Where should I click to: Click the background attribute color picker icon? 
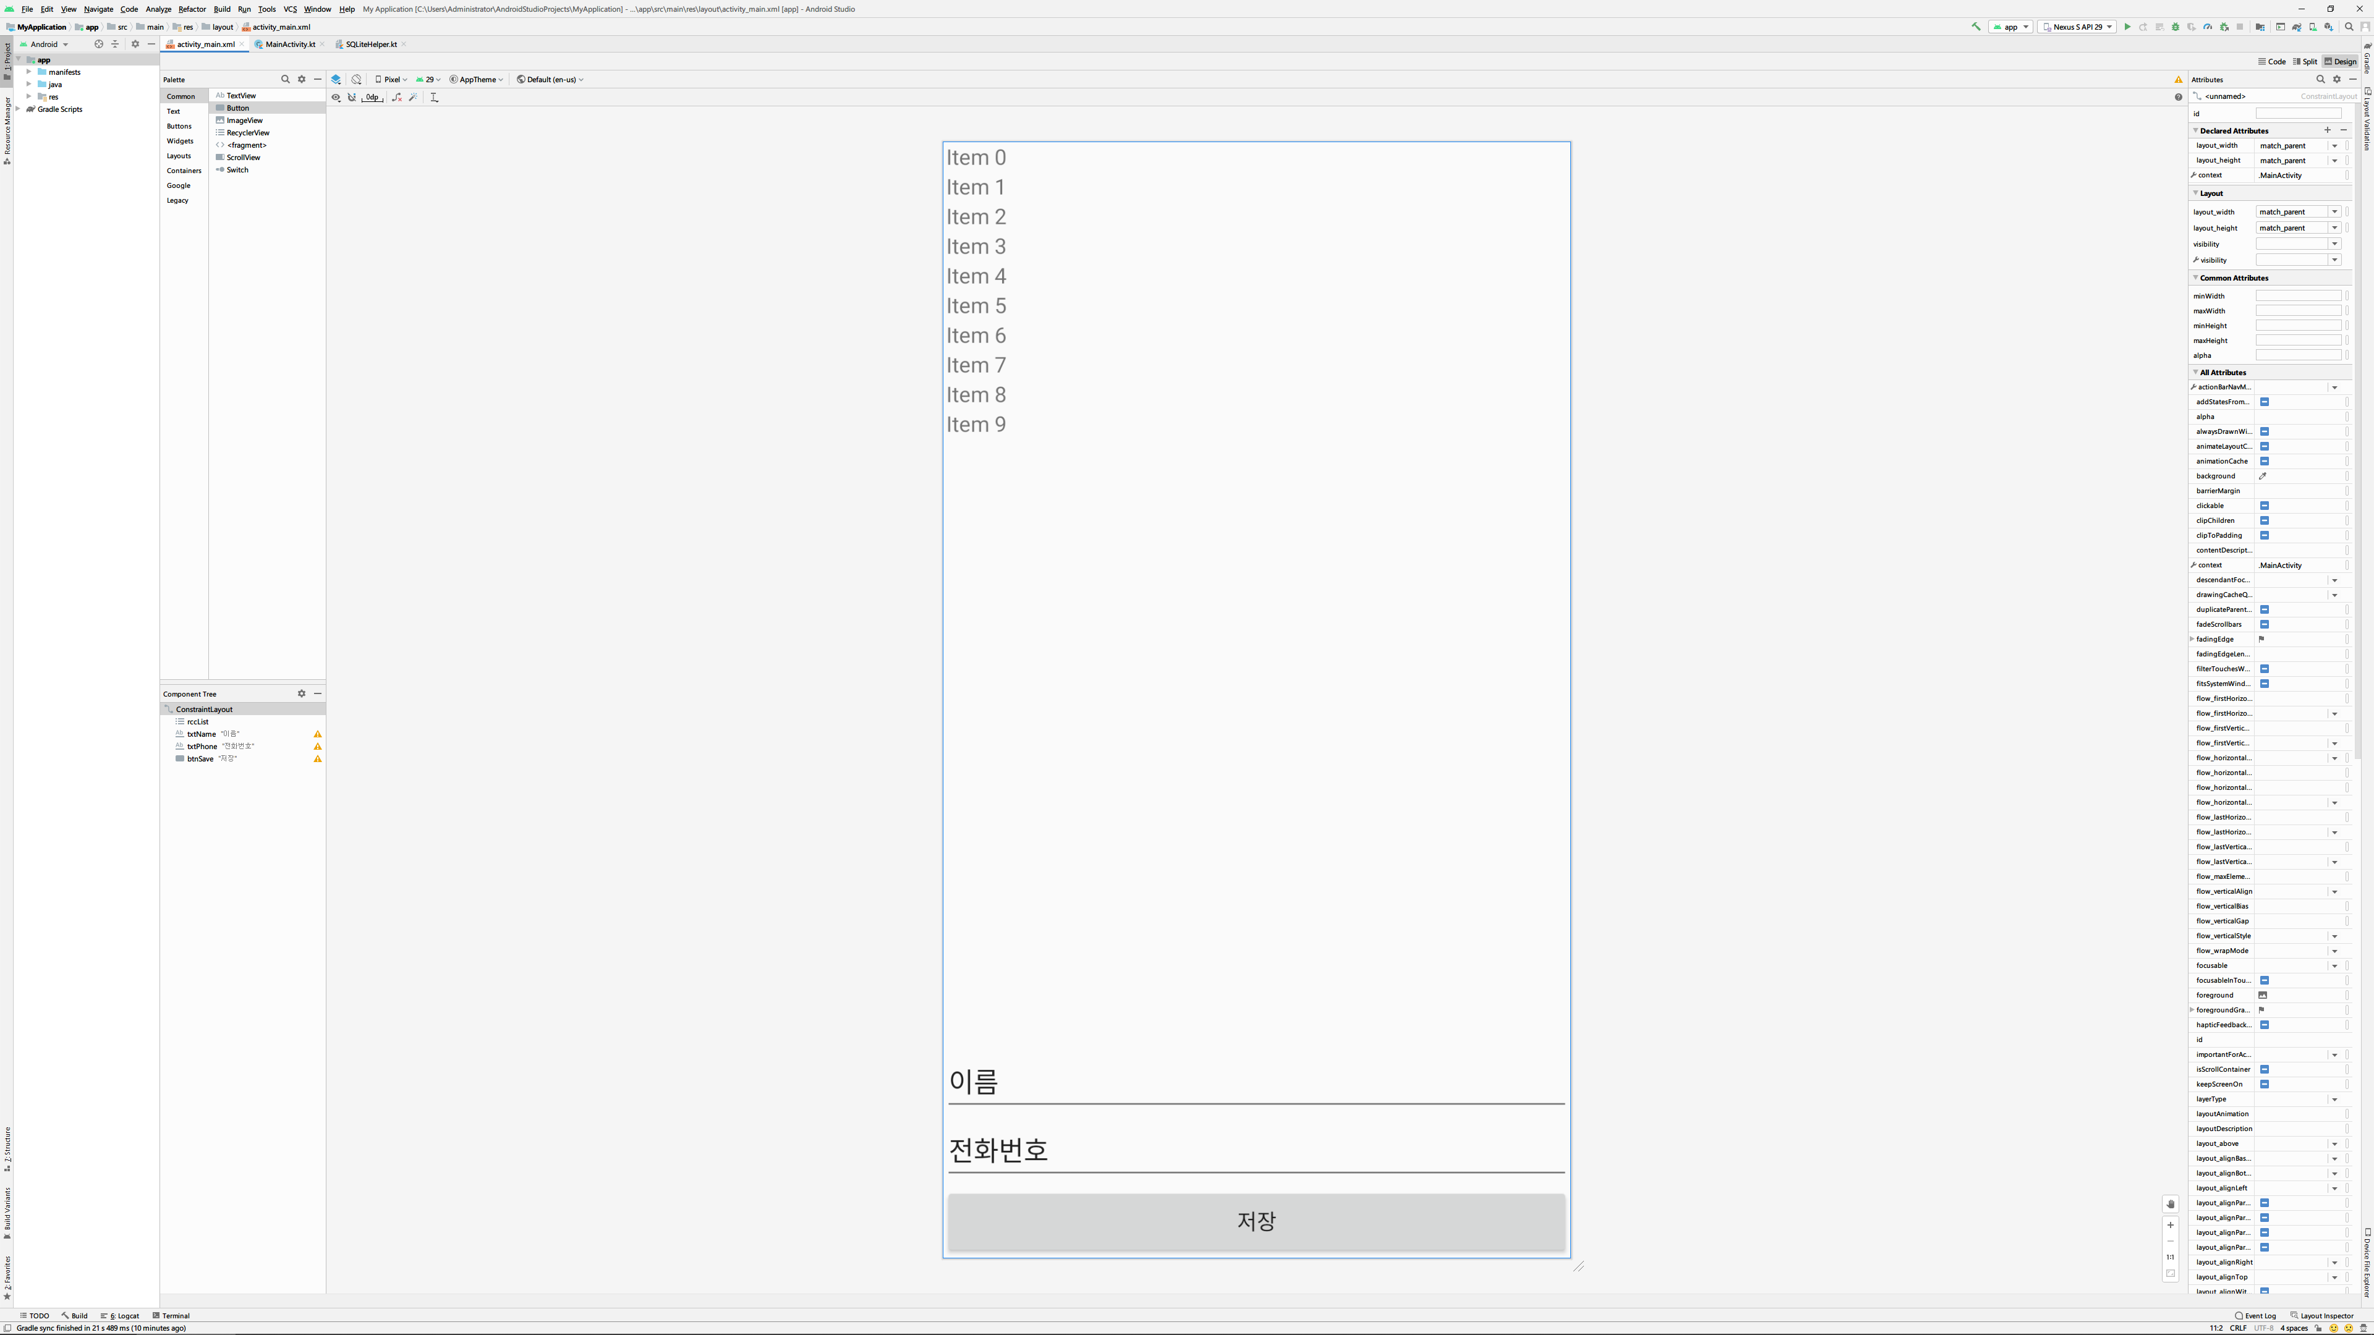[2263, 477]
